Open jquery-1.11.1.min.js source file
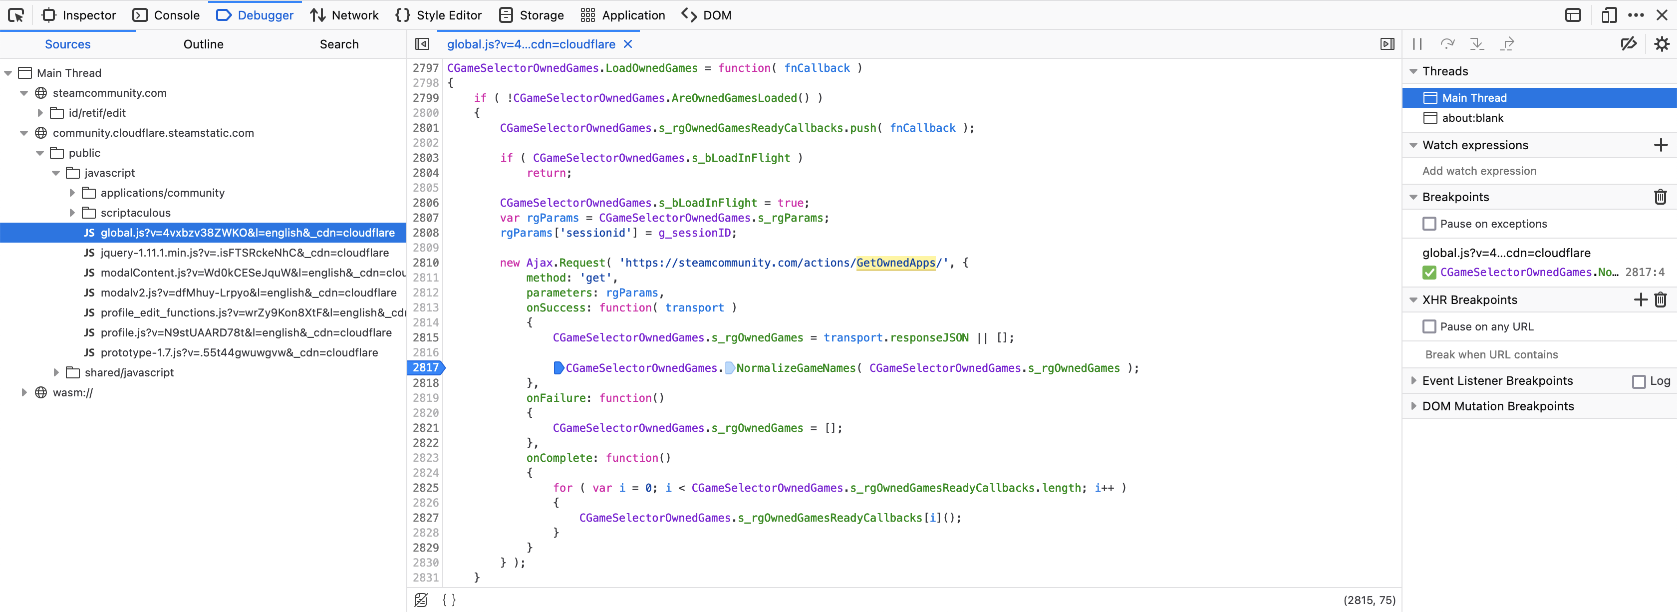The image size is (1677, 612). [245, 253]
